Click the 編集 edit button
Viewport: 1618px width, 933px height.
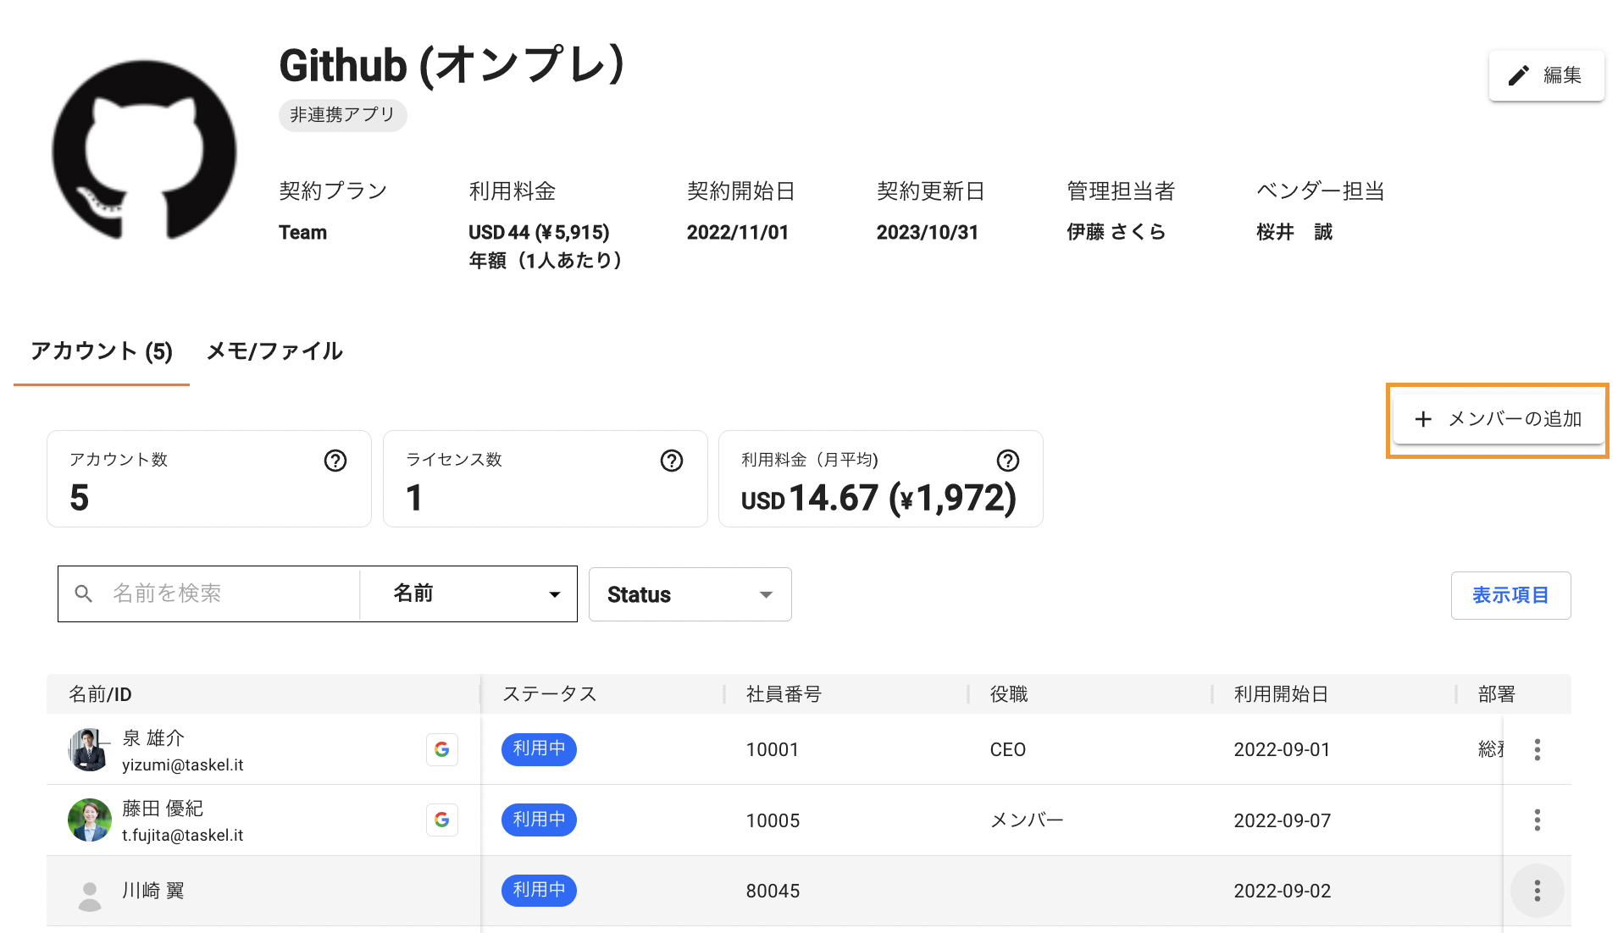(1546, 75)
